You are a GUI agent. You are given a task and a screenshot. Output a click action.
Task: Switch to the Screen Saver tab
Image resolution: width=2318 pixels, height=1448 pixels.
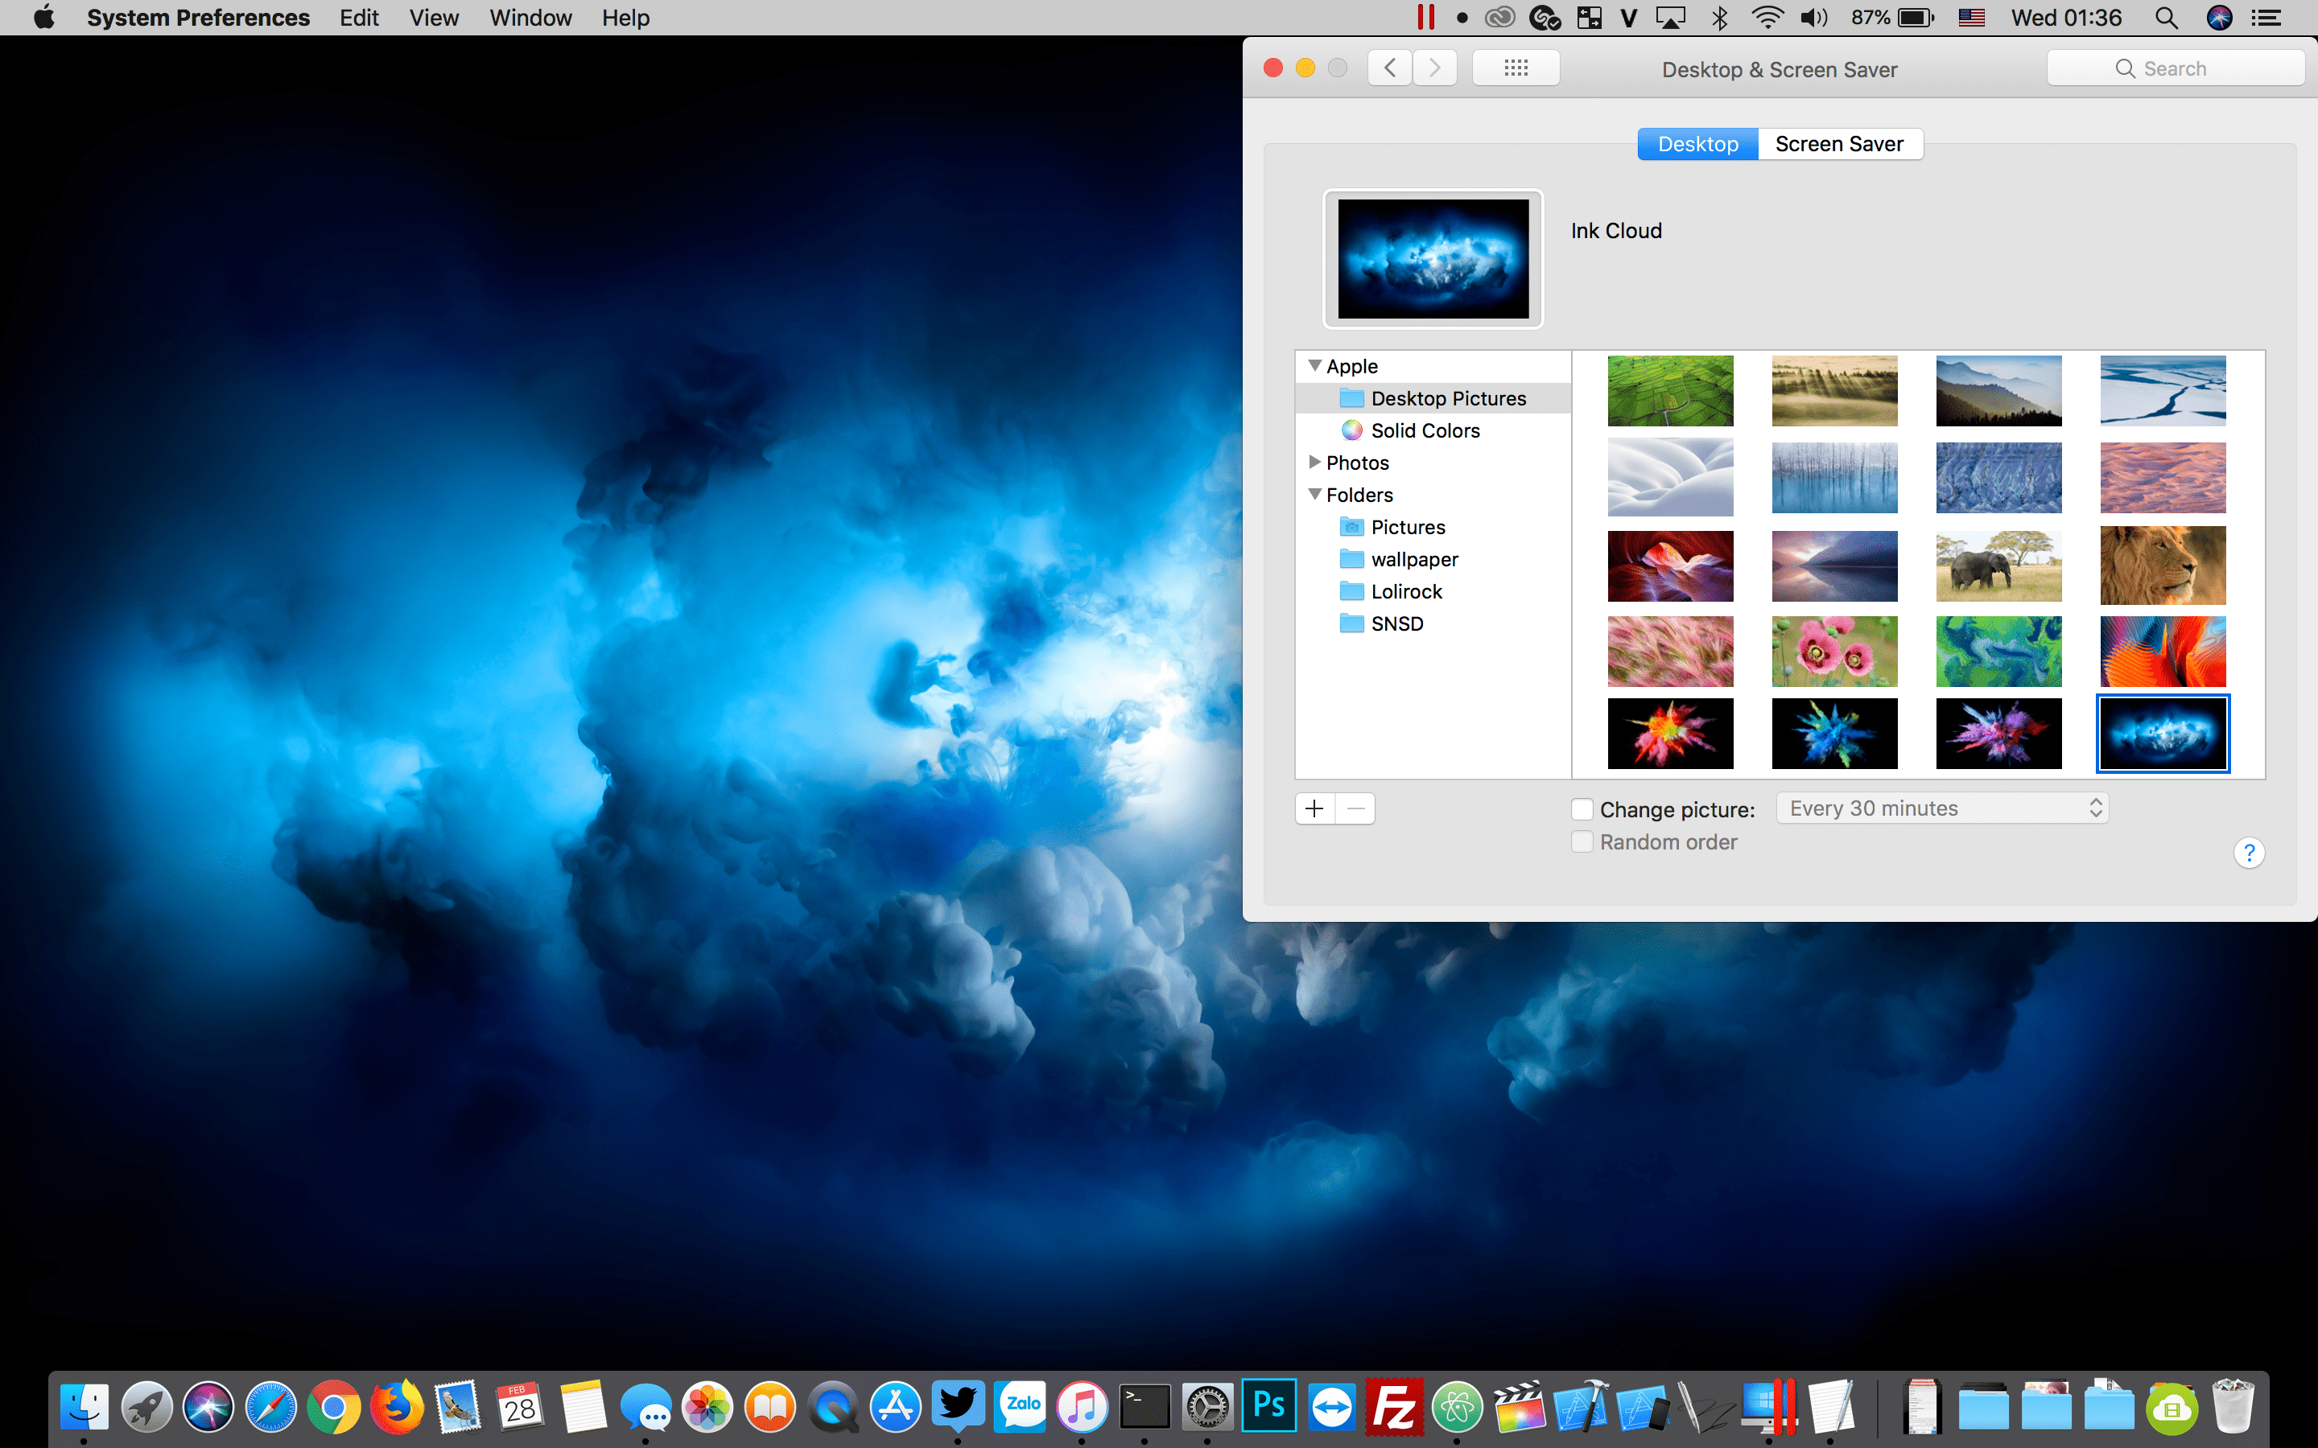1838,144
